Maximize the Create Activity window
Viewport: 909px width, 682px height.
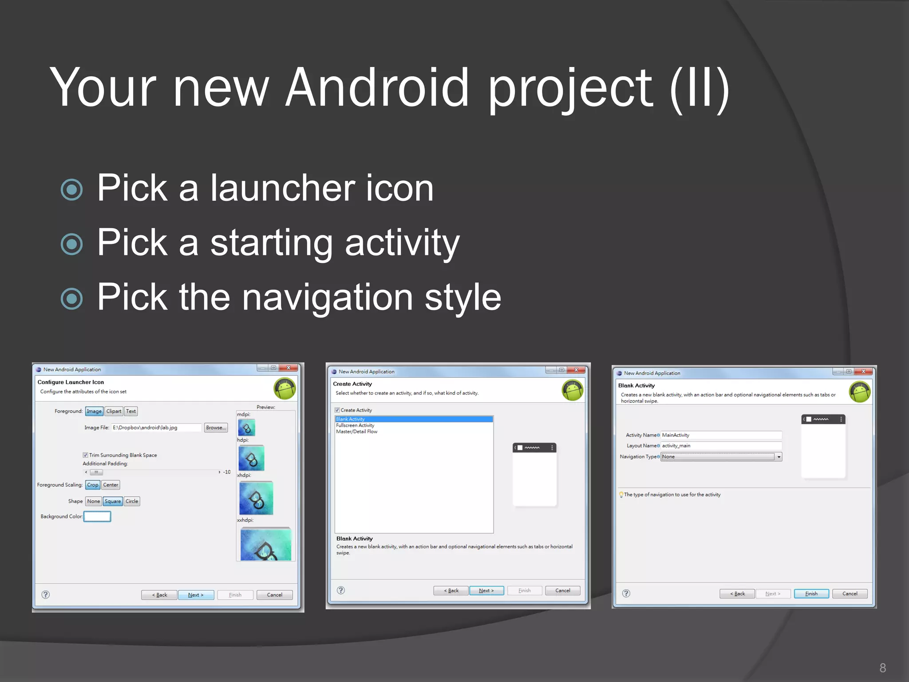(x=561, y=370)
